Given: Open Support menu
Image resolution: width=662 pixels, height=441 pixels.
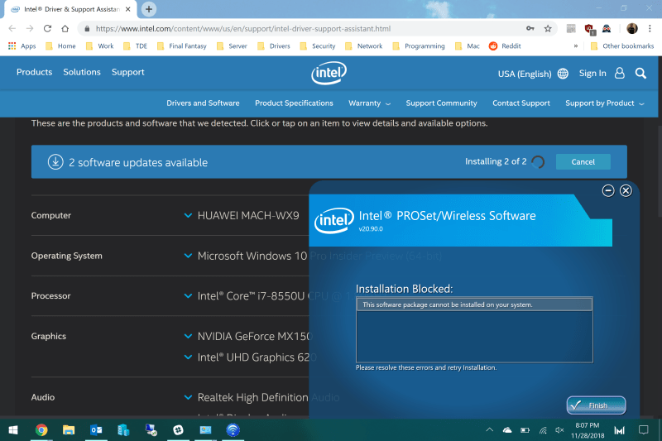Looking at the screenshot, I should [128, 72].
